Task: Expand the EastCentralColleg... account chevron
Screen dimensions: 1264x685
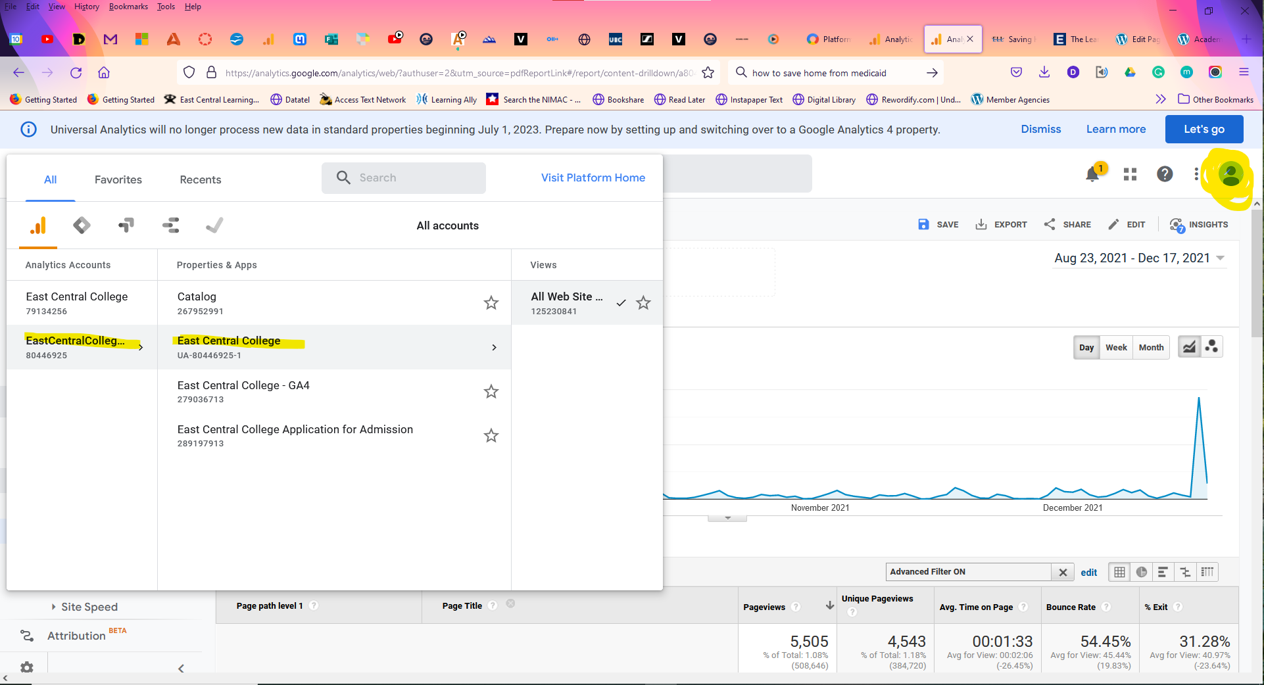Action: click(141, 347)
